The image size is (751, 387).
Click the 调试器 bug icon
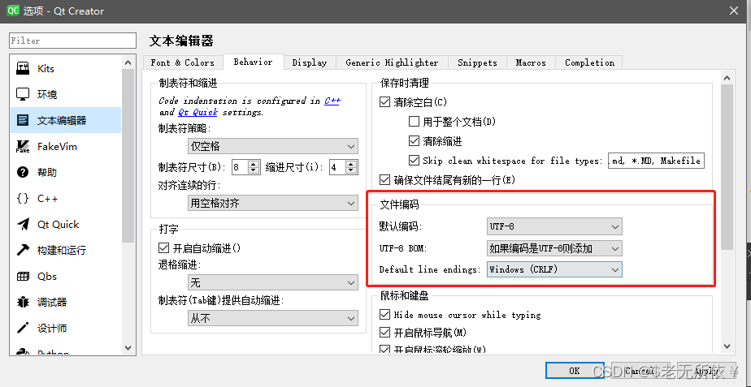pyautogui.click(x=23, y=302)
